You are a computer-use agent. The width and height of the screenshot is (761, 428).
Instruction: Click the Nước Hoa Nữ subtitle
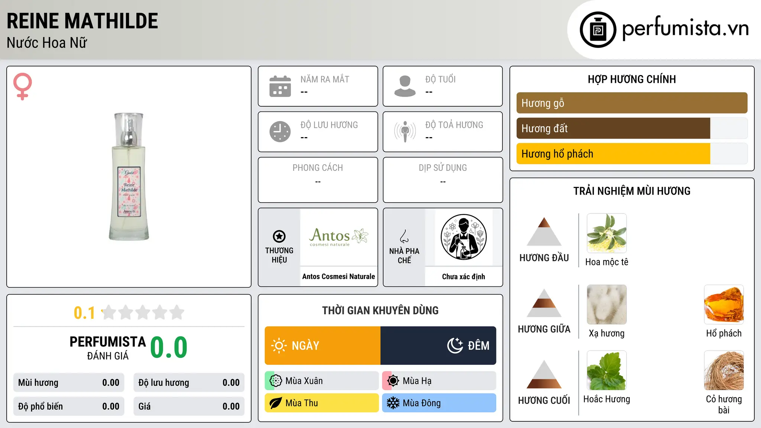[x=47, y=43]
